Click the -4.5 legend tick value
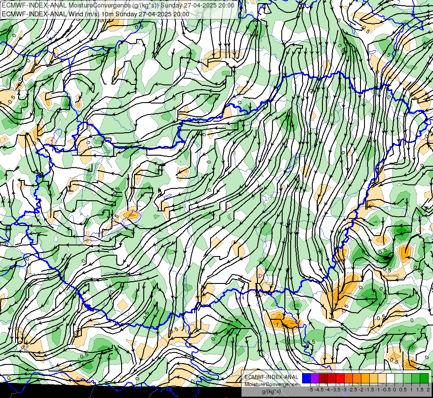Viewport: 433px width, 398px height. [x=319, y=390]
